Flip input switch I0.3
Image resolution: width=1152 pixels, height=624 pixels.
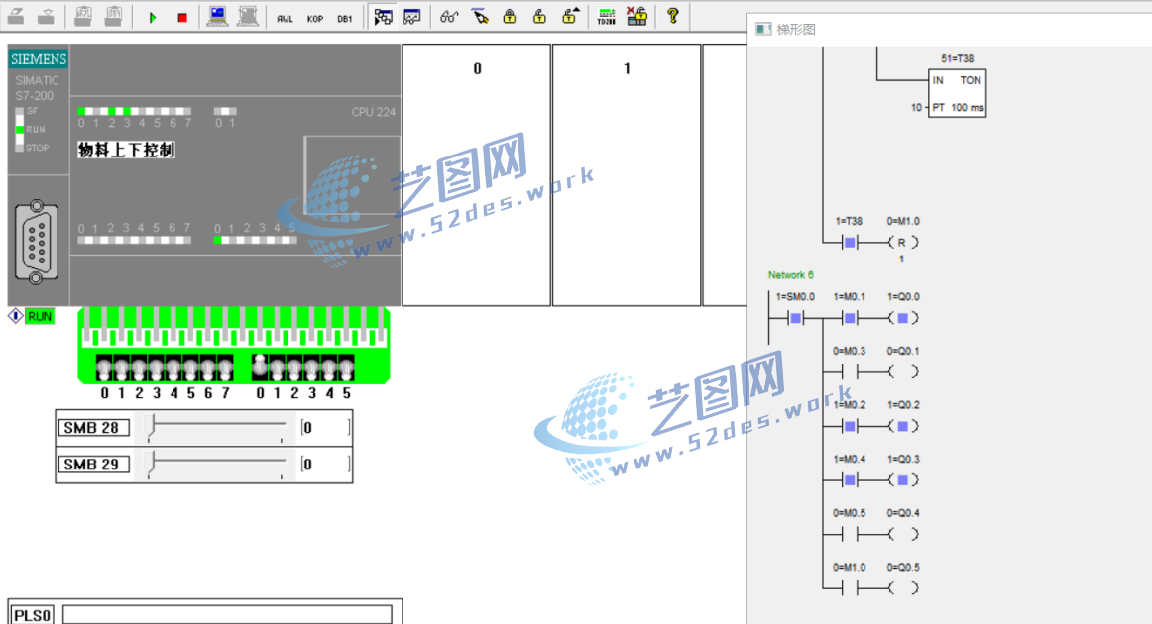pos(156,367)
